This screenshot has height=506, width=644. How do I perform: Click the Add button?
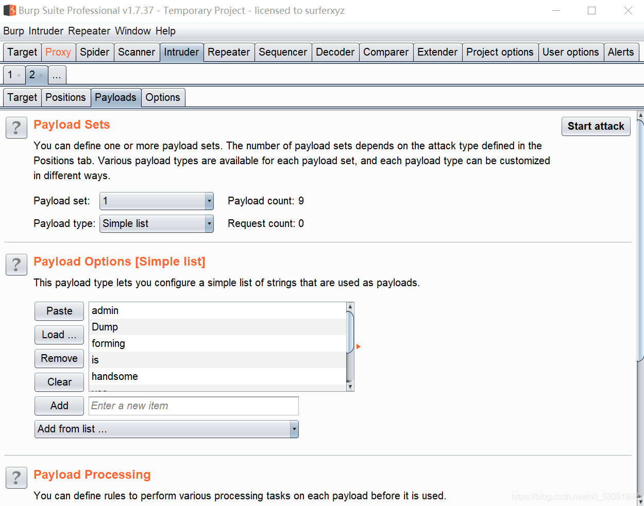[x=59, y=406]
